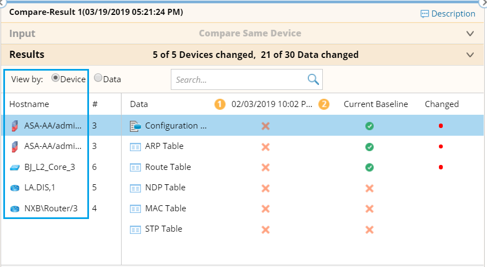Click the green check for Route Table
Screen dimensions: 487x267
tap(369, 168)
